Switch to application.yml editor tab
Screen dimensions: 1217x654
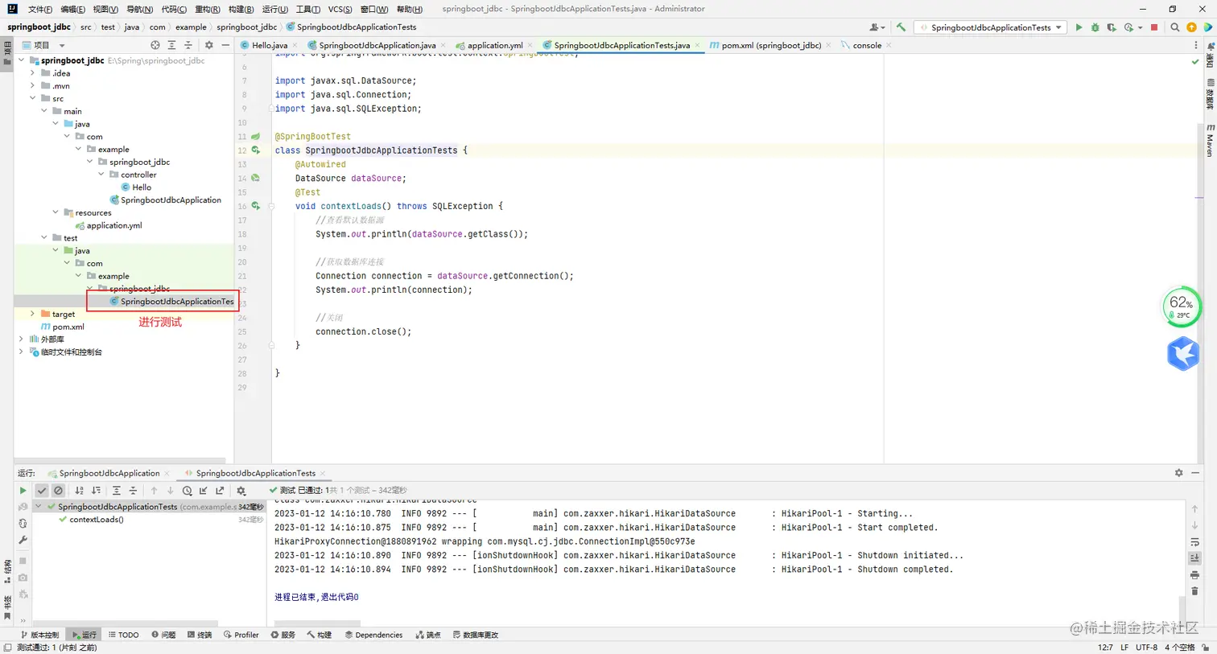pos(494,46)
